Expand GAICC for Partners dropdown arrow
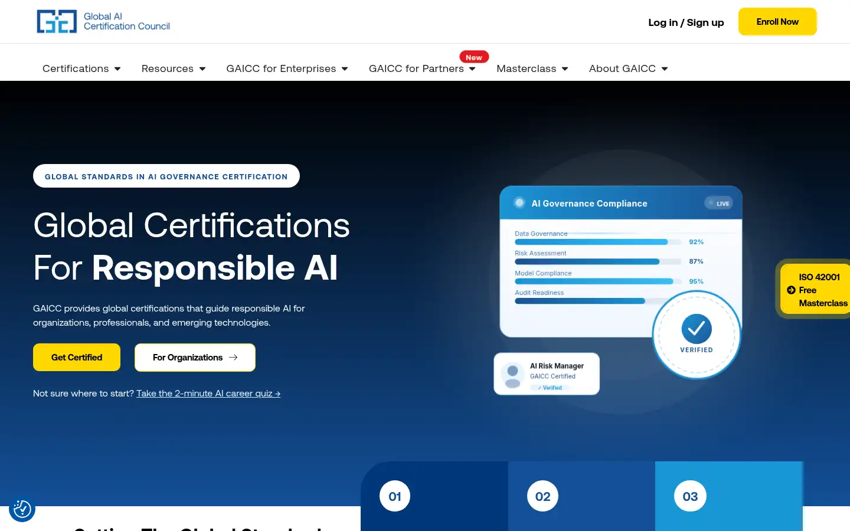This screenshot has width=850, height=531. (x=472, y=69)
